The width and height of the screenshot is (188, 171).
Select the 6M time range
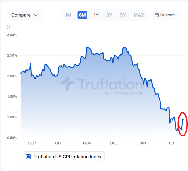(82, 15)
